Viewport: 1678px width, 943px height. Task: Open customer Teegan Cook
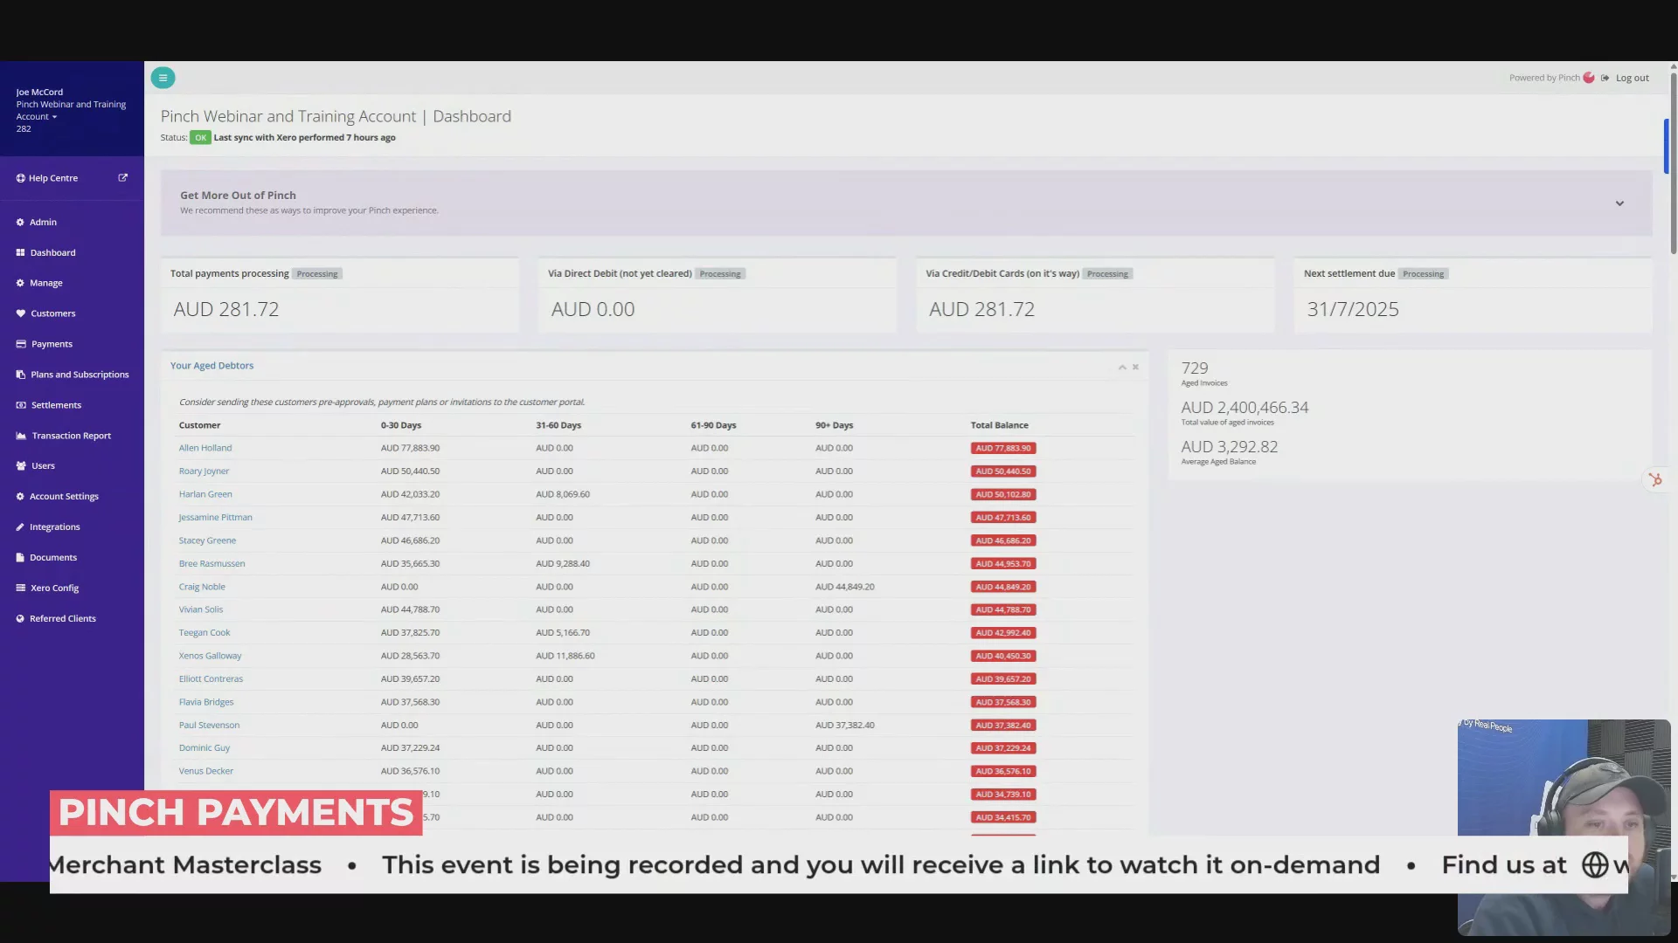click(x=205, y=633)
